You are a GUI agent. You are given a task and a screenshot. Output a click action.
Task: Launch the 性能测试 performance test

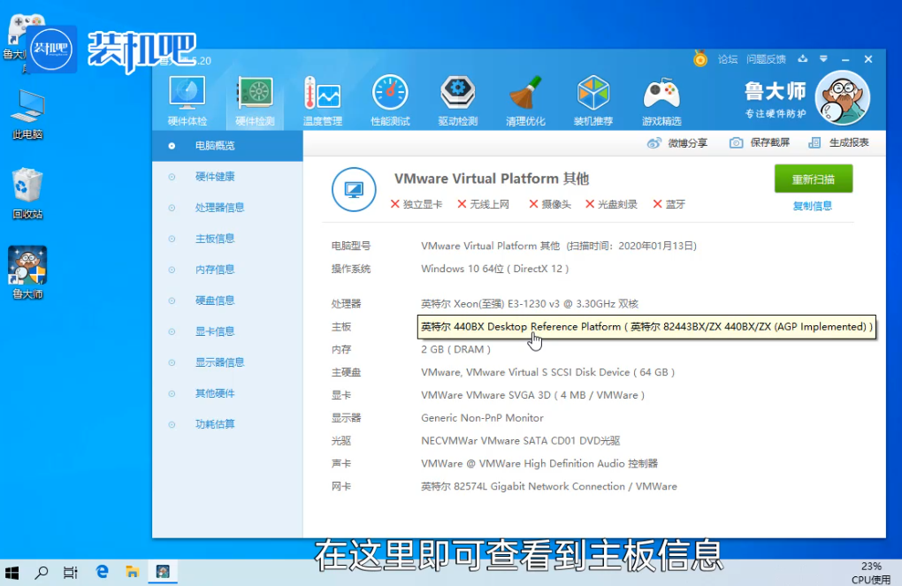pyautogui.click(x=390, y=97)
